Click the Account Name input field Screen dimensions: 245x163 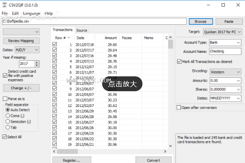pyautogui.click(x=225, y=51)
